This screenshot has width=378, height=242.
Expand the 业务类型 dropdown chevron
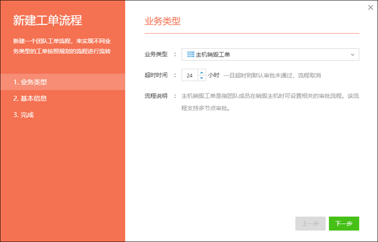352,55
